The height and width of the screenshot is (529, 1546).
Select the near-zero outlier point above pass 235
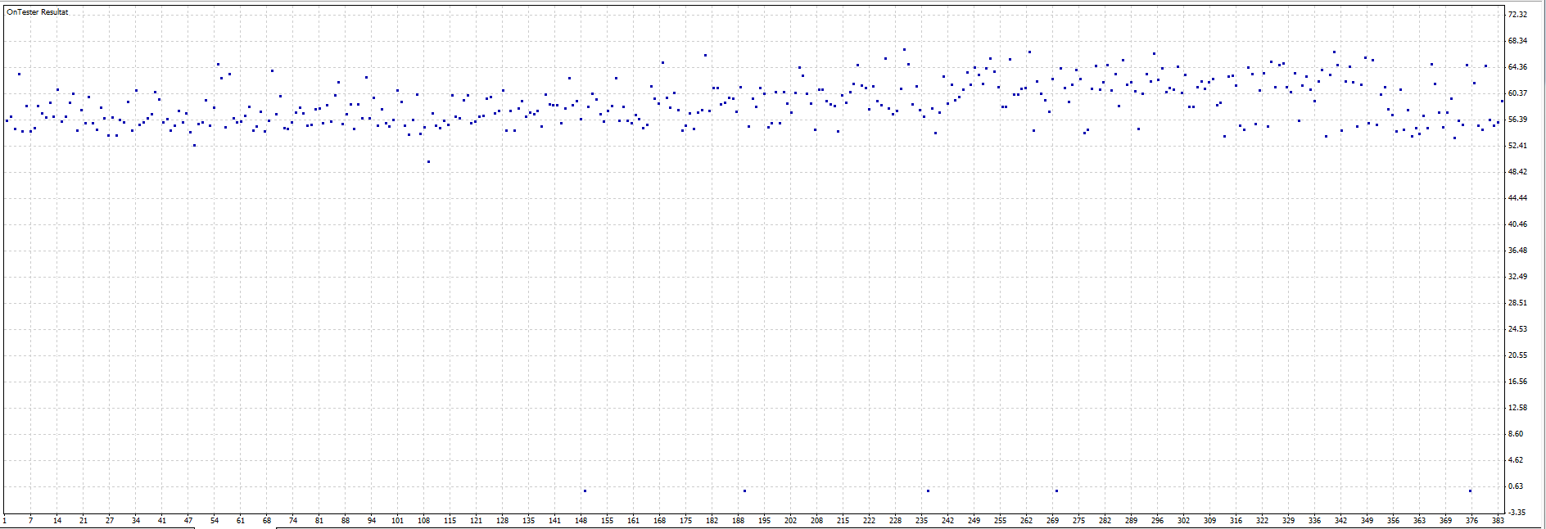coord(928,491)
